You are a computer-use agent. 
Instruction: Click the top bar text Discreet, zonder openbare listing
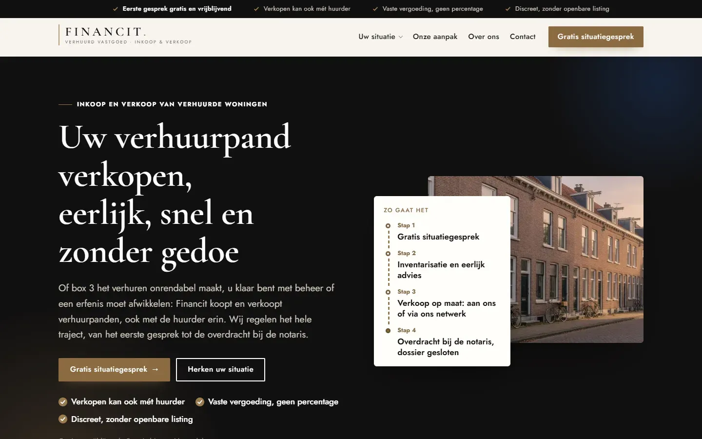point(562,9)
